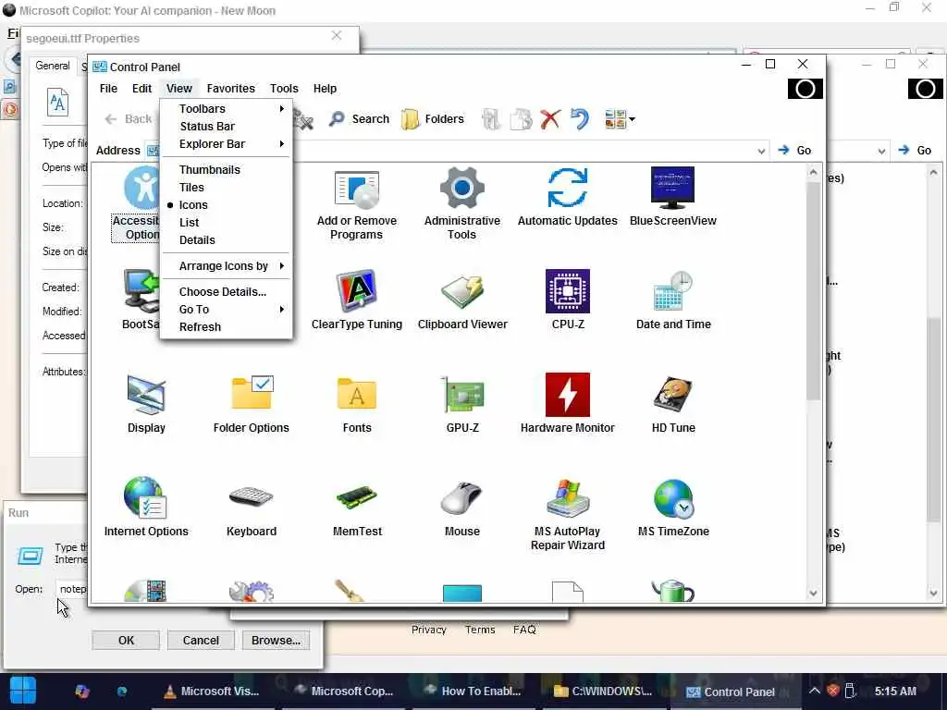Open Hardware Monitor icon
This screenshot has height=710, width=947.
[x=567, y=404]
